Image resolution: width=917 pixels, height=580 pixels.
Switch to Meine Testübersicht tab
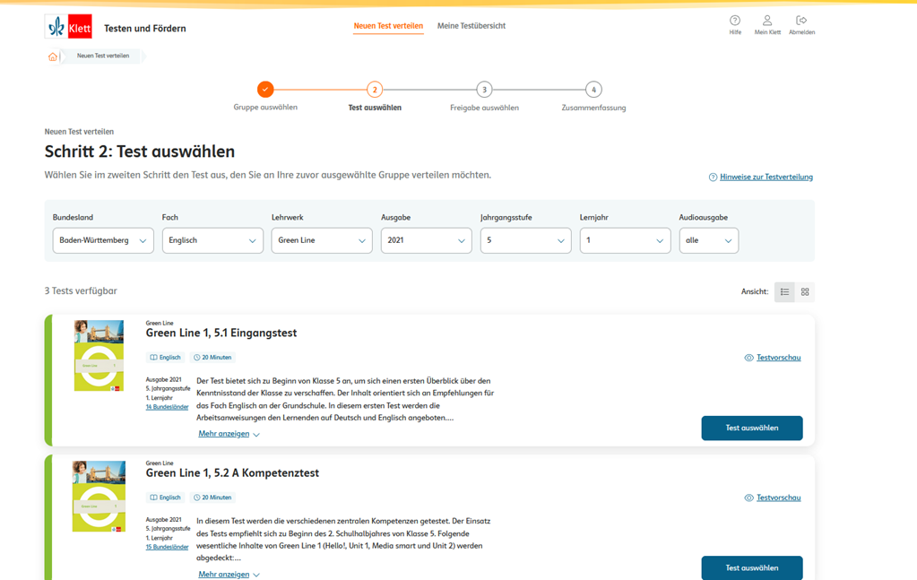tap(471, 26)
